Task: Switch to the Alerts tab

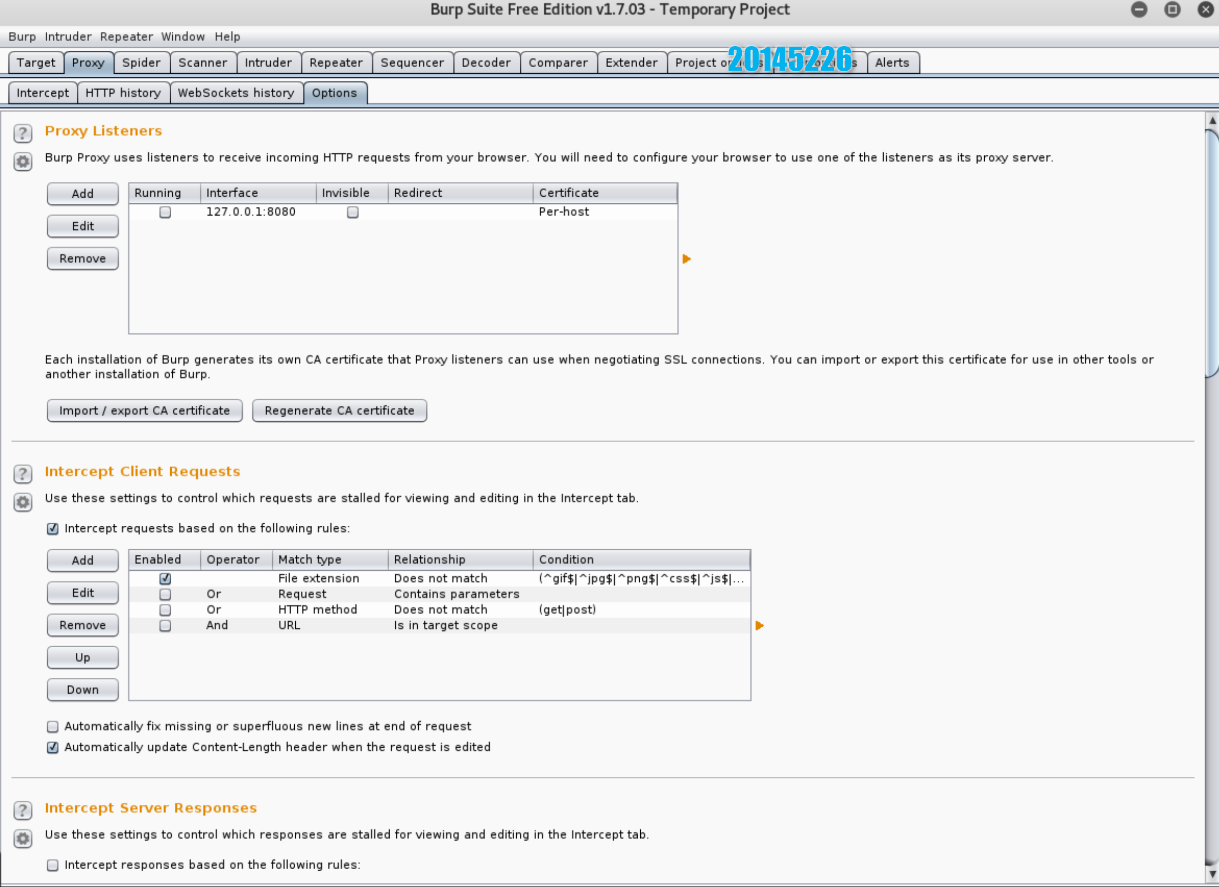Action: 892,63
